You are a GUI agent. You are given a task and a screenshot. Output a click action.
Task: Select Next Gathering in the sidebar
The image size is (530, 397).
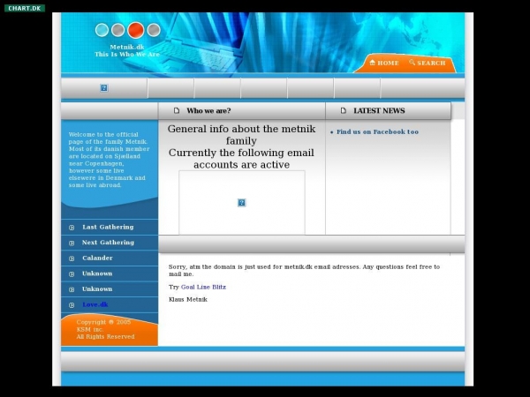click(108, 243)
